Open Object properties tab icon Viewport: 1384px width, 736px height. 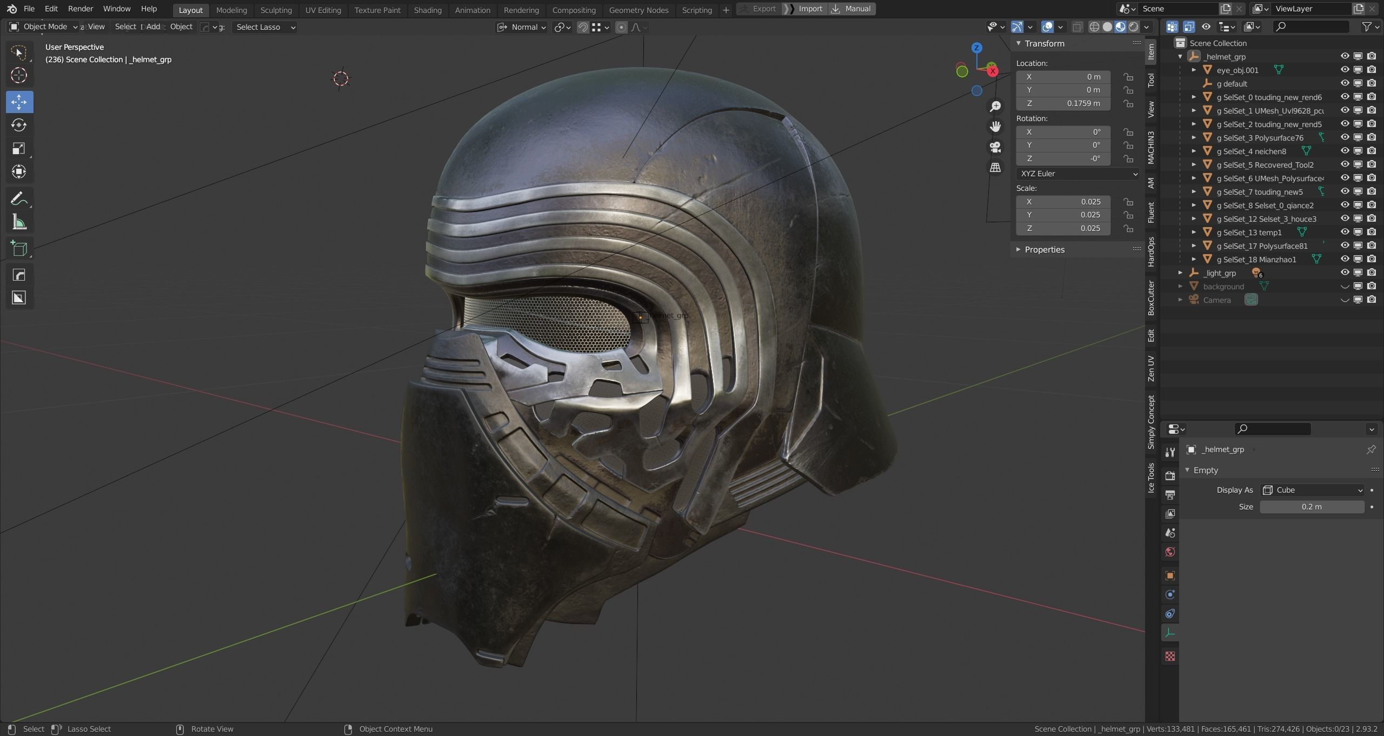1170,575
